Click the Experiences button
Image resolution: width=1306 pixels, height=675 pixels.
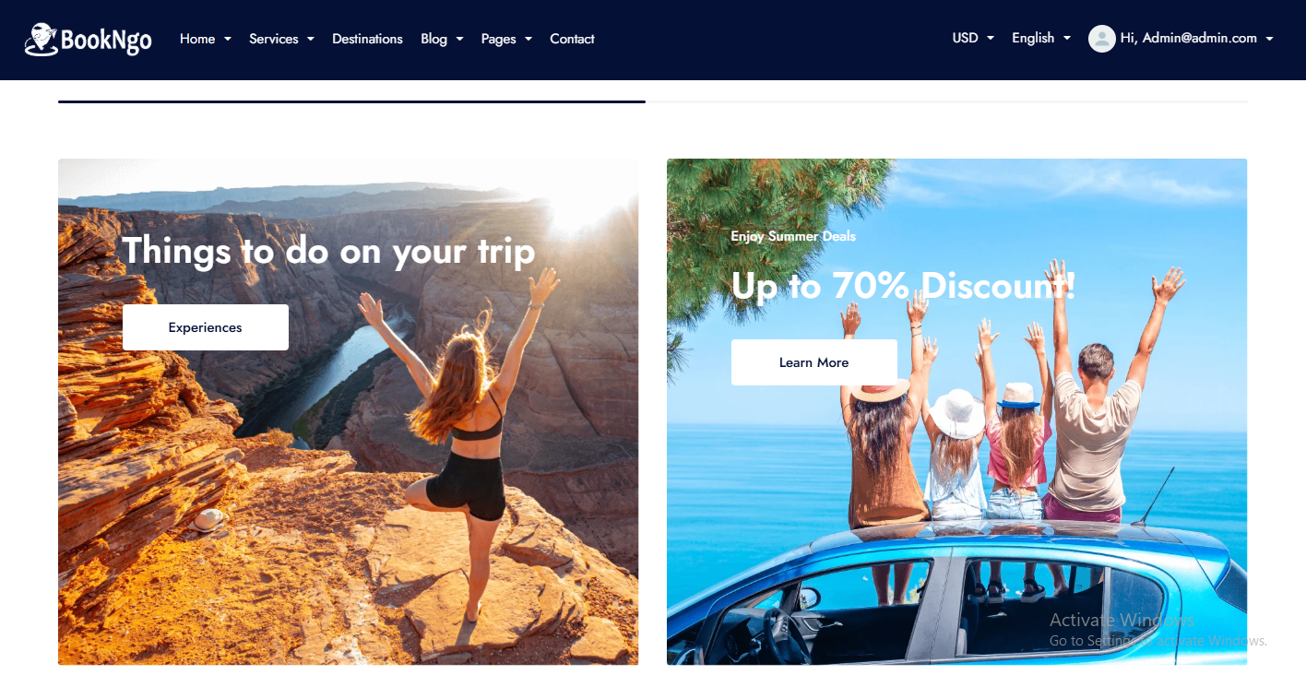pos(206,327)
